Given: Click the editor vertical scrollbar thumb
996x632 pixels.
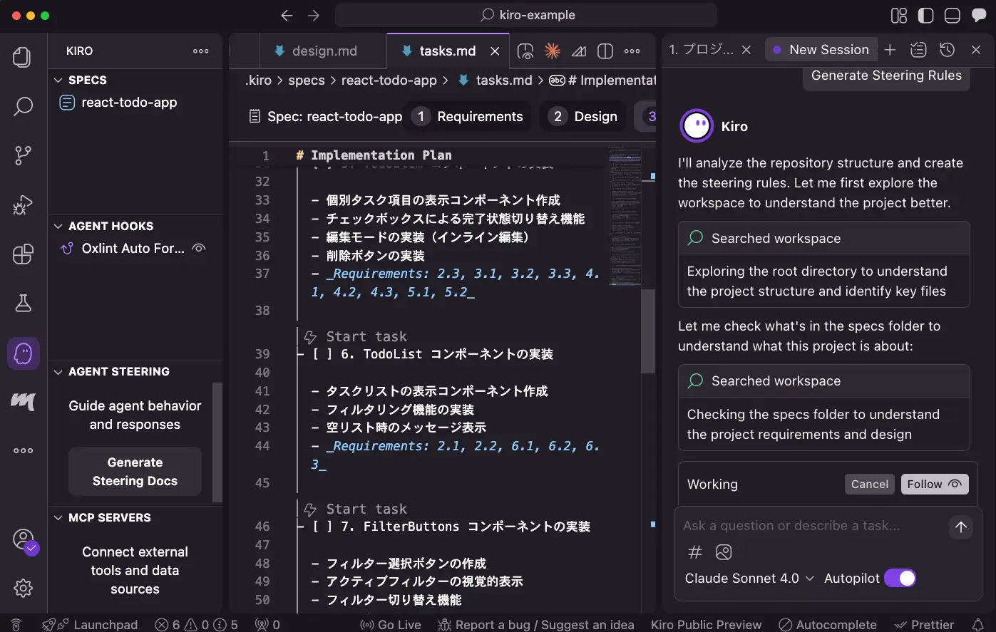Looking at the screenshot, I should click(x=648, y=331).
